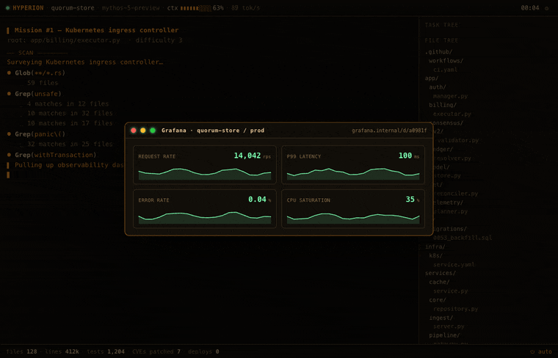Collapse the k8s/ folder
The image size is (558, 358).
click(436, 255)
